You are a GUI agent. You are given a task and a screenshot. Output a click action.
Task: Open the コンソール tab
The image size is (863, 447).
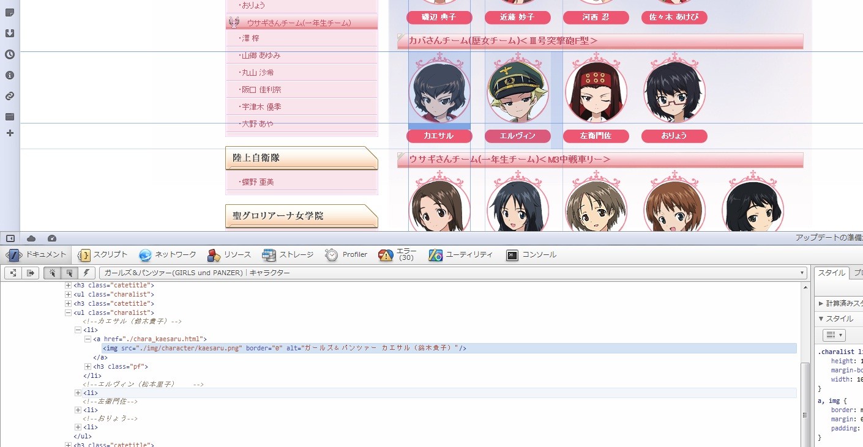[x=531, y=255]
